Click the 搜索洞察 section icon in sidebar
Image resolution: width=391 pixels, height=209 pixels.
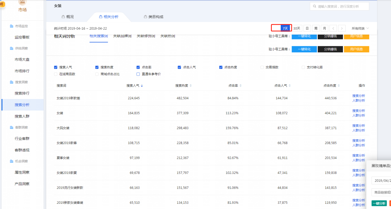tap(12, 82)
